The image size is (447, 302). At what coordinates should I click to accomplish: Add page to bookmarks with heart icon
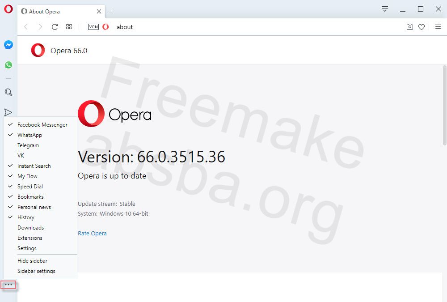click(x=422, y=27)
